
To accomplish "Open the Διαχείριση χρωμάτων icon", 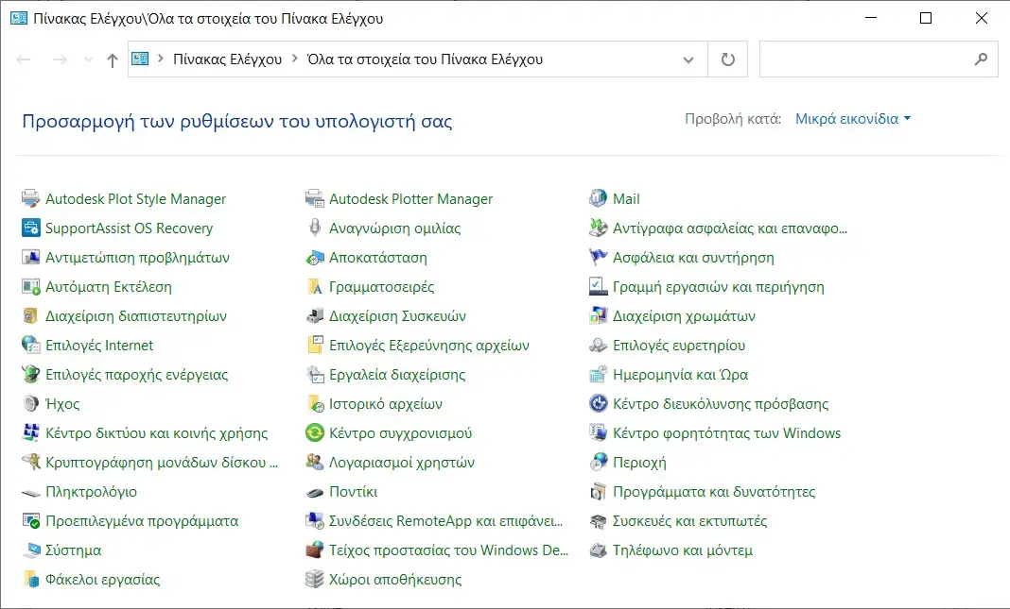I will pyautogui.click(x=599, y=315).
